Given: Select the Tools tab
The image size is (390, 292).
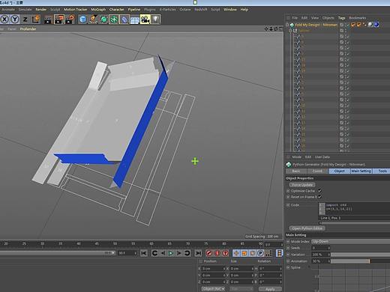Looking at the screenshot, I should [x=382, y=171].
